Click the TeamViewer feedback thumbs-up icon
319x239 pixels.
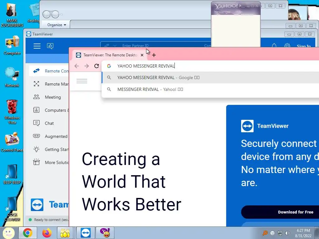[x=50, y=46]
